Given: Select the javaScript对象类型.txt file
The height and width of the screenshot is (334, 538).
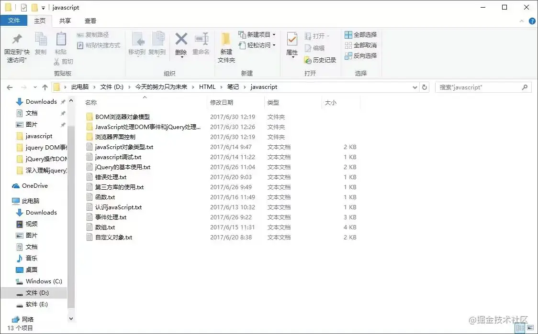Looking at the screenshot, I should (120, 147).
